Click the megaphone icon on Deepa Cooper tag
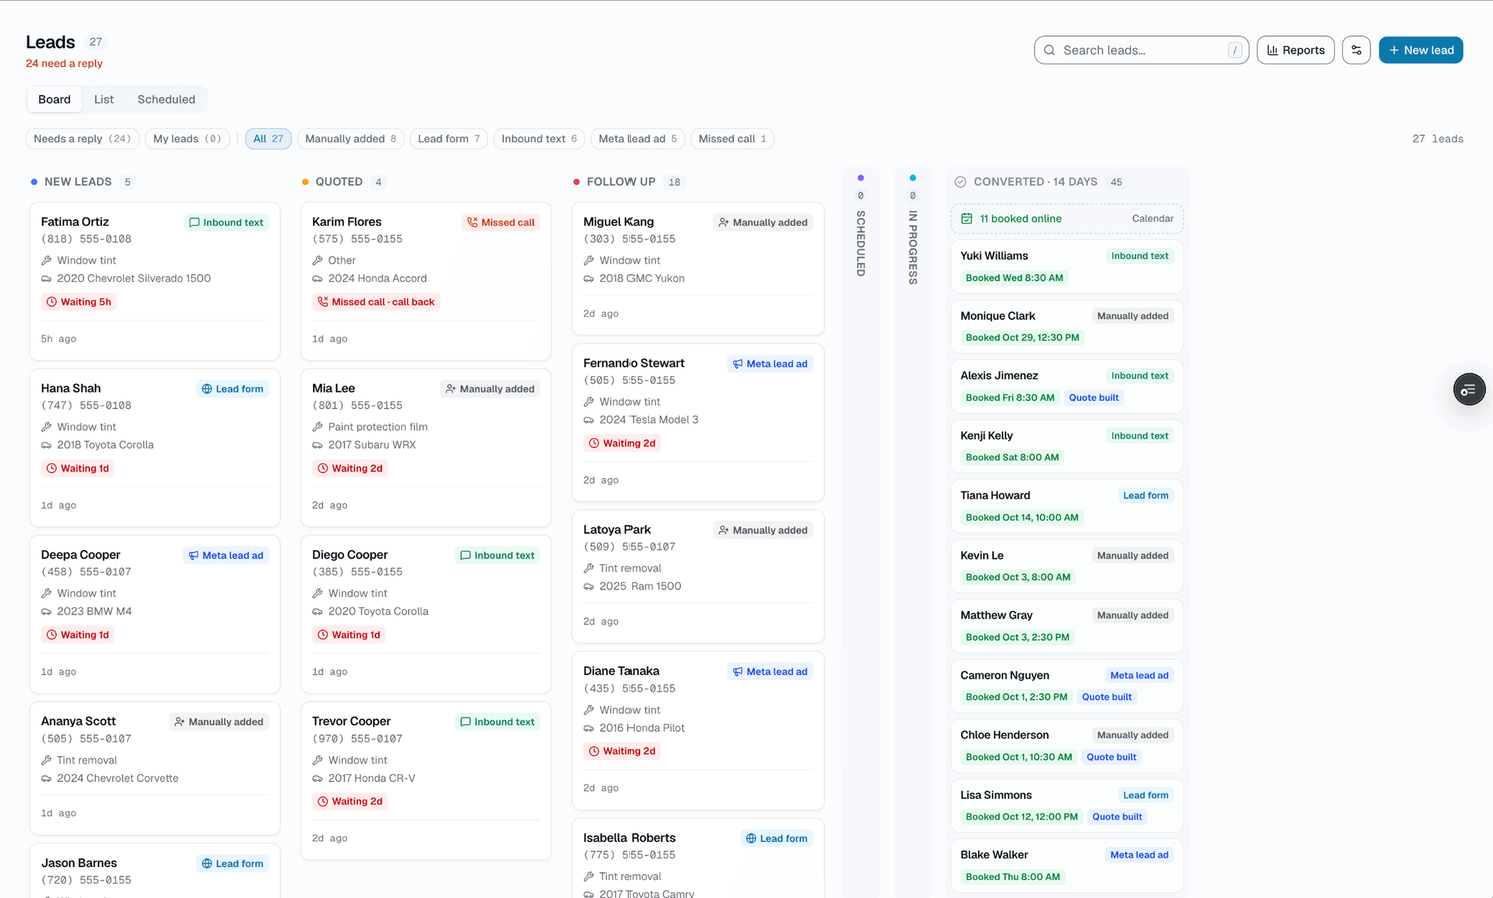Viewport: 1493px width, 898px height. 193,555
